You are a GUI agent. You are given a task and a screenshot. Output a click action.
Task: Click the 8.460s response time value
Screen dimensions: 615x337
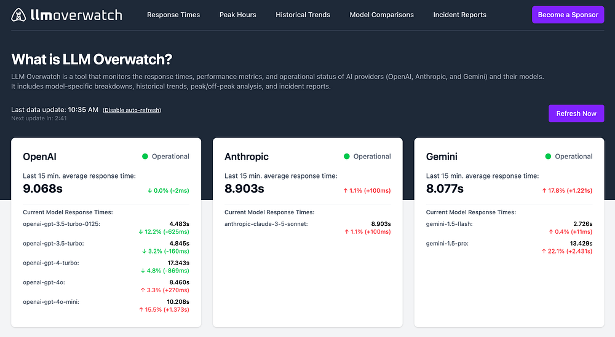[179, 282]
